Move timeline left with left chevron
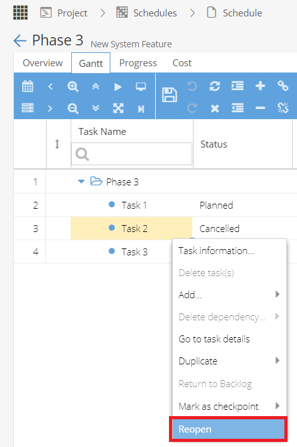 pyautogui.click(x=50, y=86)
